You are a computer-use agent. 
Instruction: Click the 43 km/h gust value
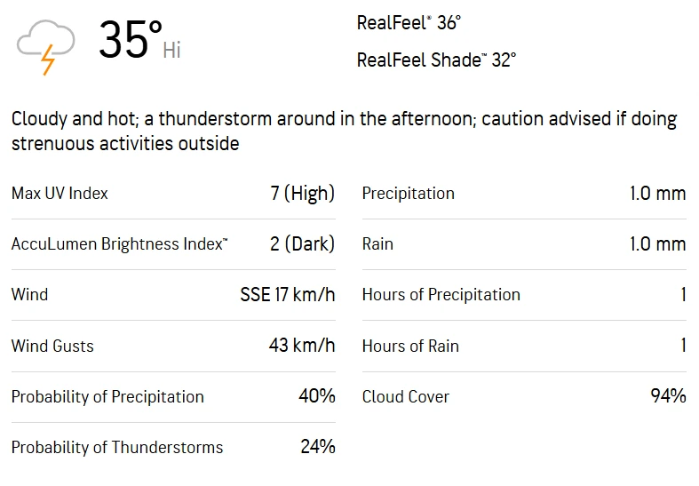[302, 346]
